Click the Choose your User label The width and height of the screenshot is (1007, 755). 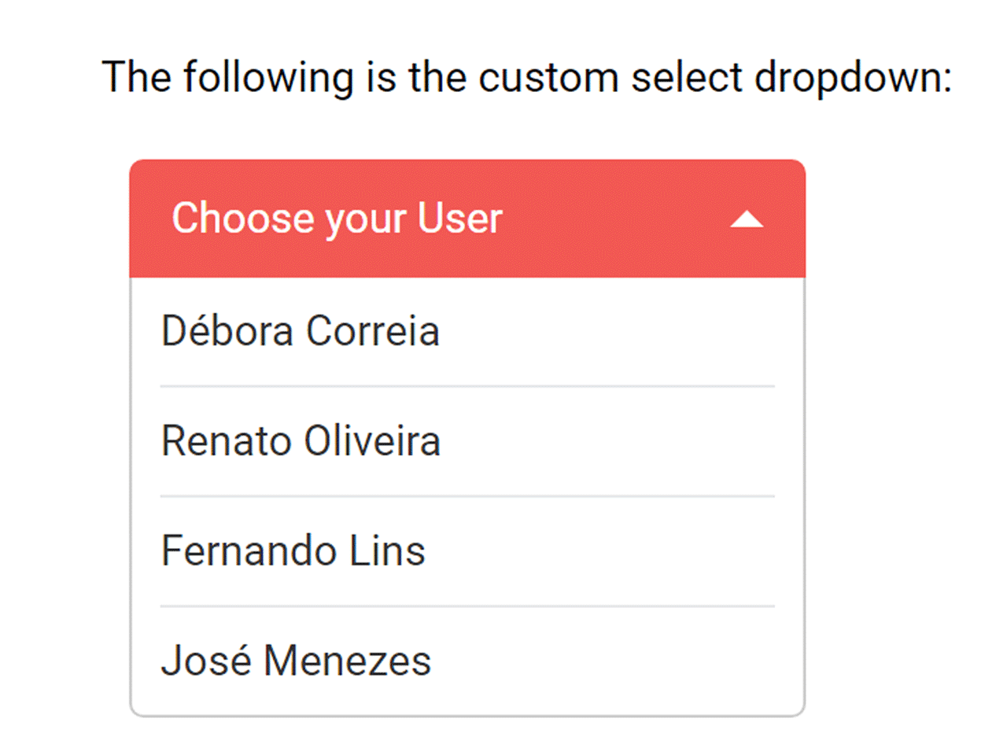tap(338, 219)
